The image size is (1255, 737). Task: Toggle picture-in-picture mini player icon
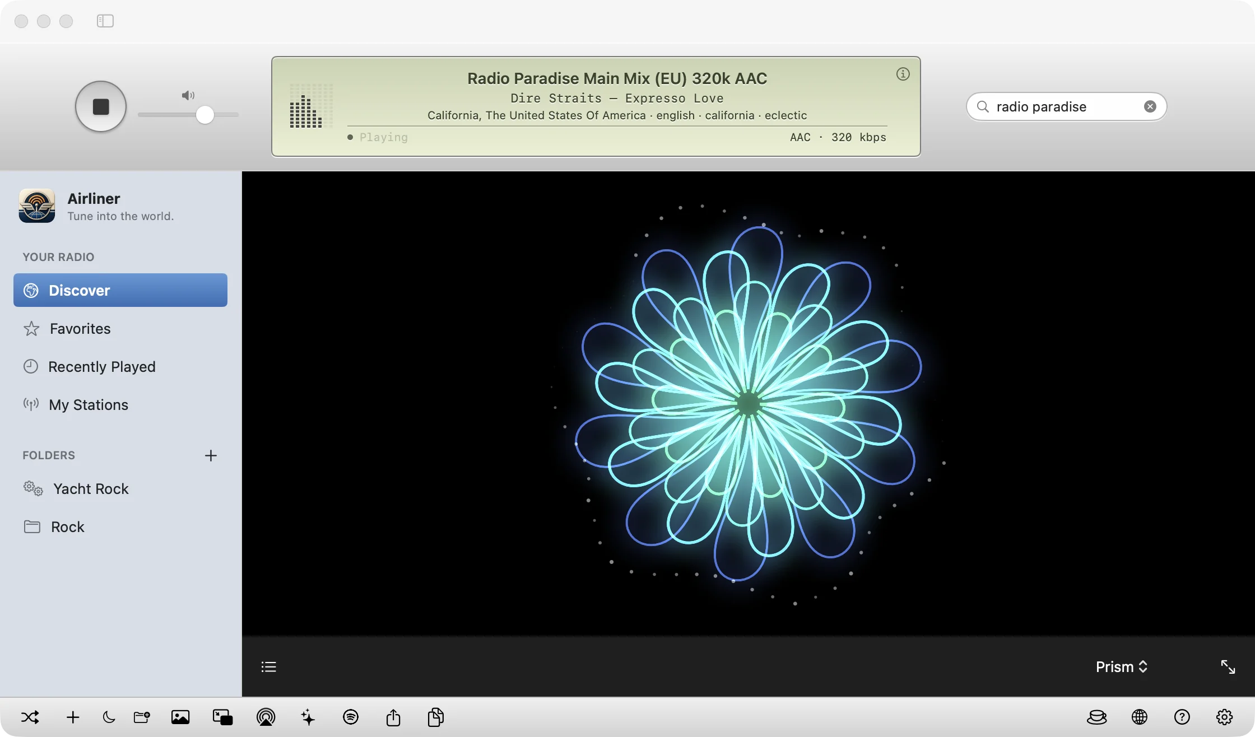pos(222,717)
